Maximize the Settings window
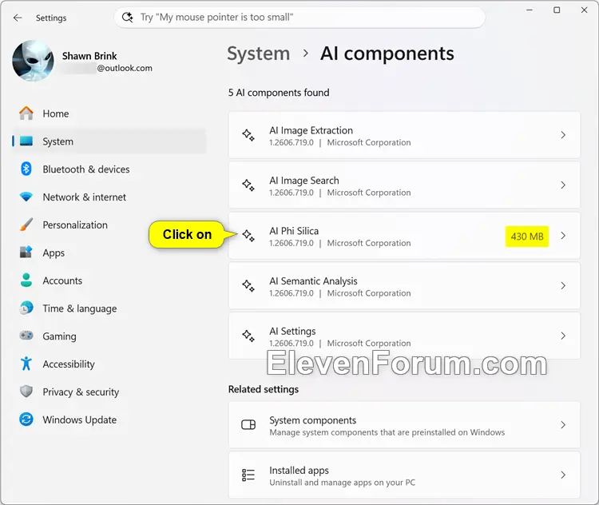 (x=557, y=10)
